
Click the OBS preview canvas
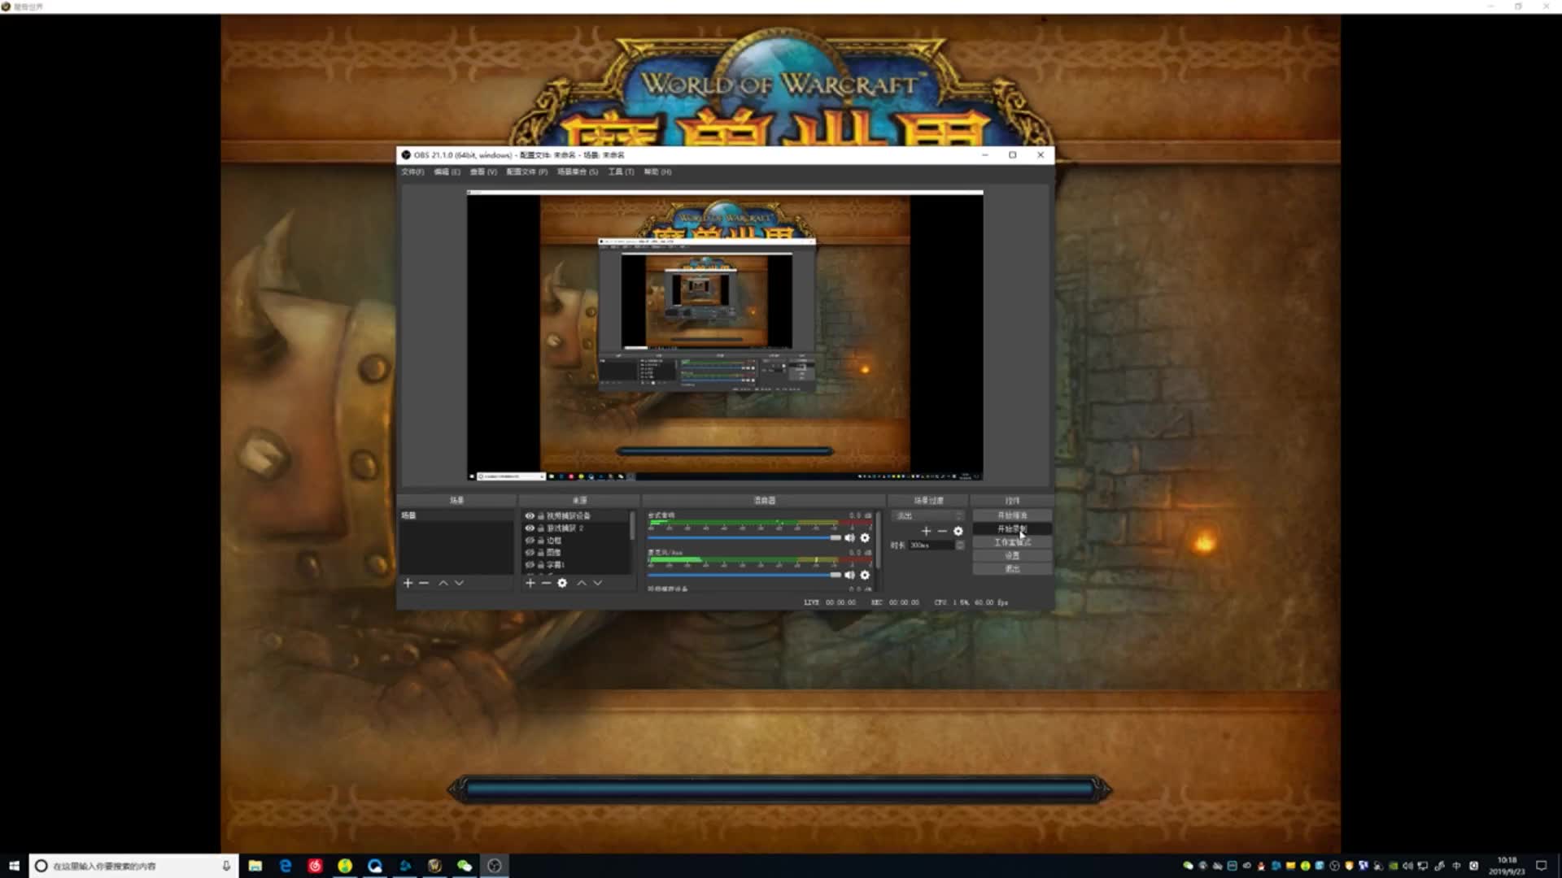725,335
